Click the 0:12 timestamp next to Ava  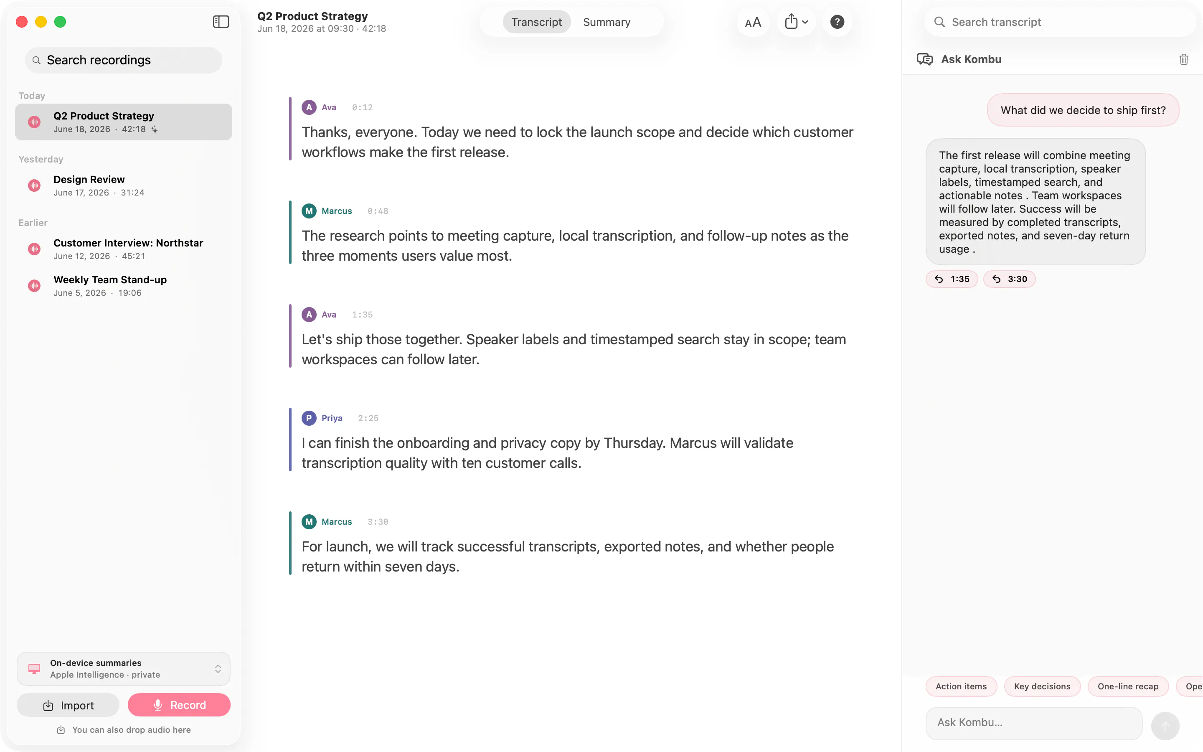362,107
